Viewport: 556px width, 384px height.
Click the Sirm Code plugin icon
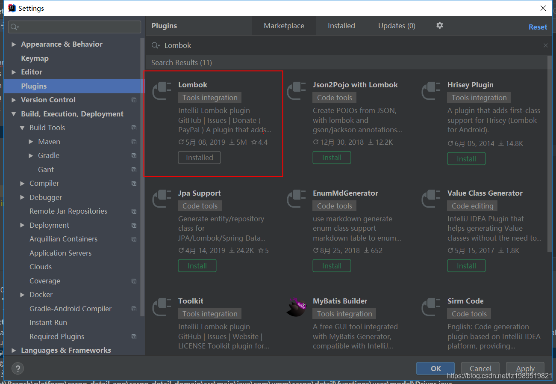[431, 307]
